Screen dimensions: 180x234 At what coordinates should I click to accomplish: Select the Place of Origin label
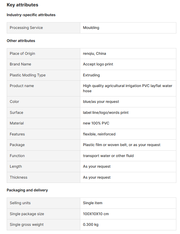tap(22, 54)
